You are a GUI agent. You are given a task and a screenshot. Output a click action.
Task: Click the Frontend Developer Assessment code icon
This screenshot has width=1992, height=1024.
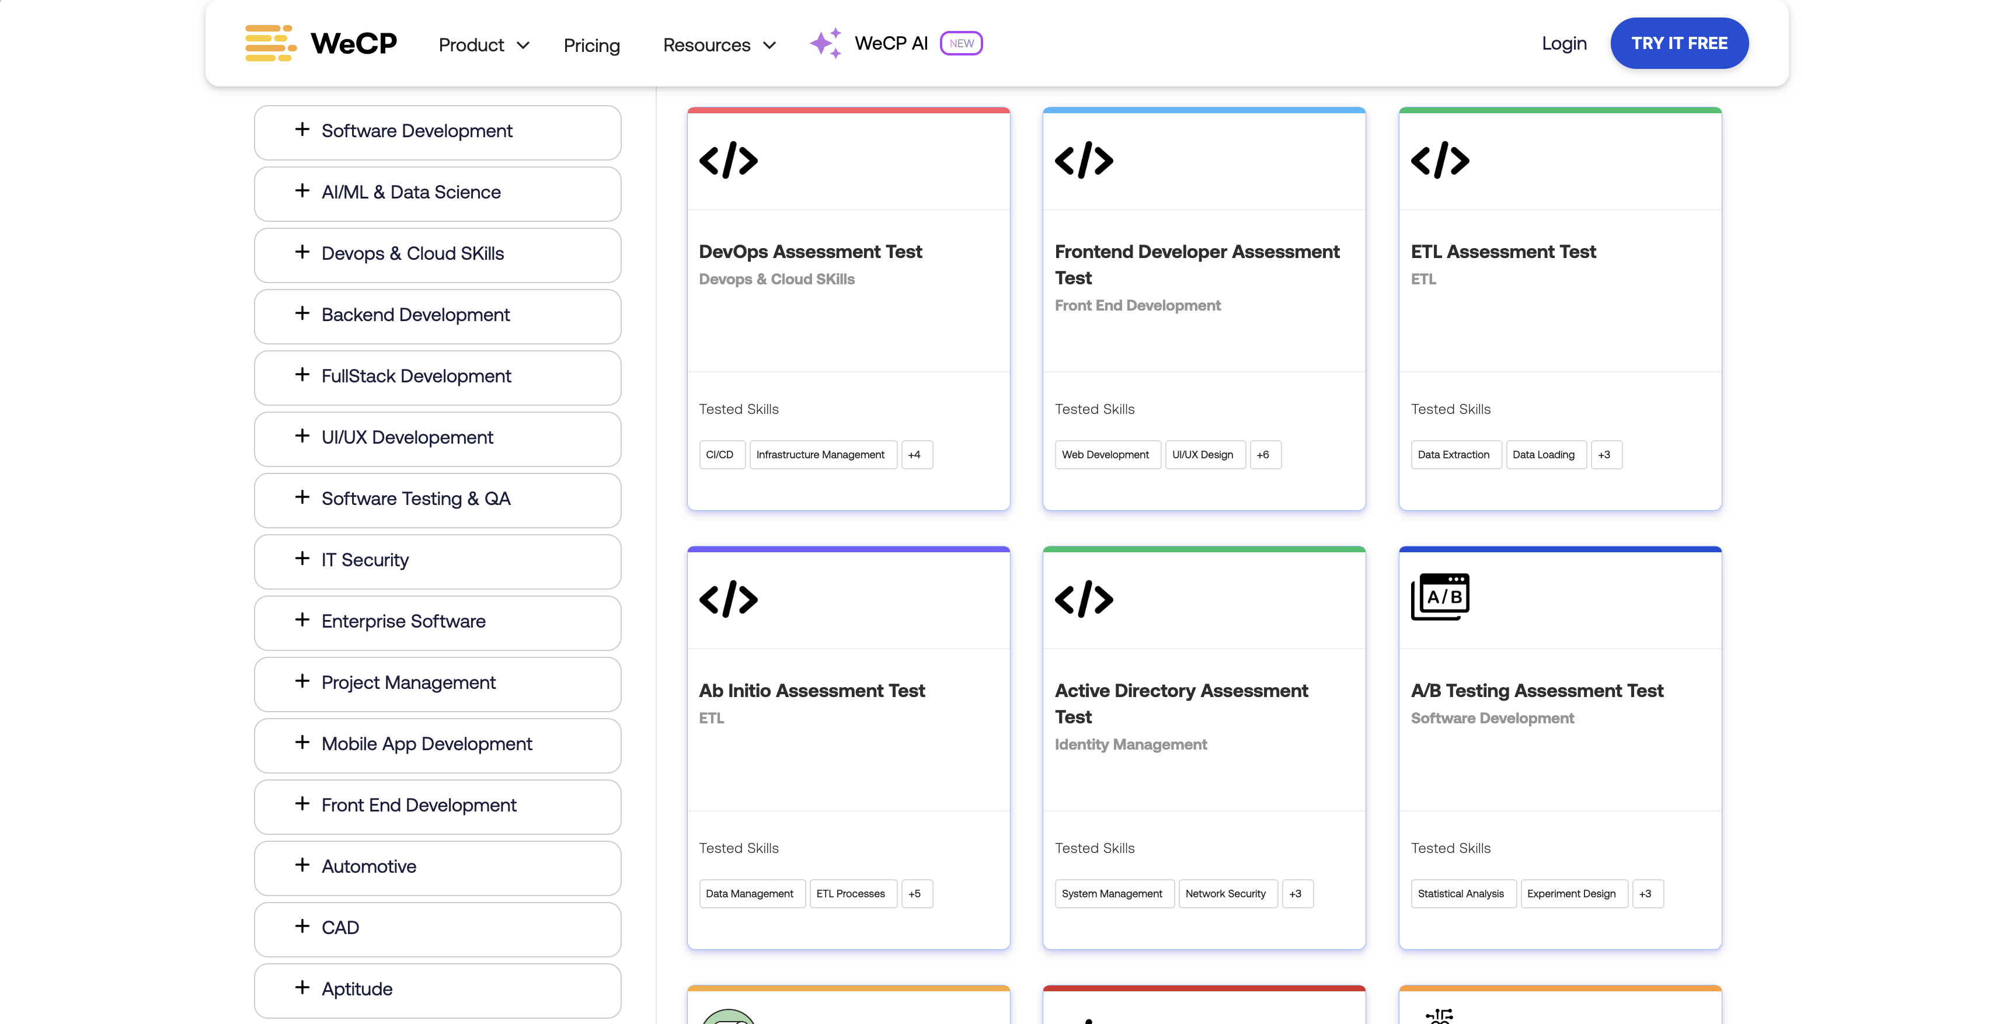1084,158
